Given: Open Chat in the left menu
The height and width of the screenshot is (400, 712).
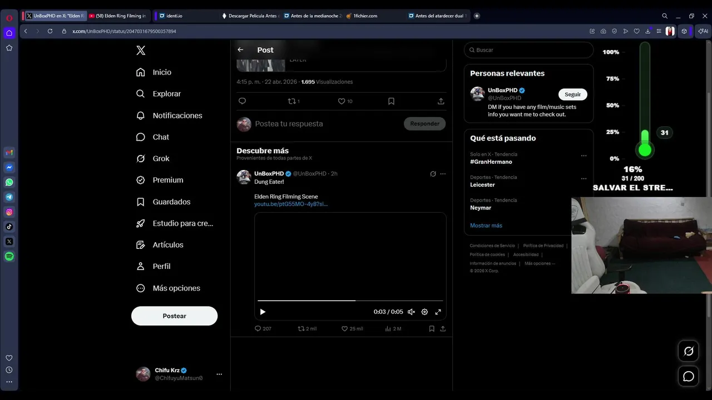Looking at the screenshot, I should click(153, 137).
